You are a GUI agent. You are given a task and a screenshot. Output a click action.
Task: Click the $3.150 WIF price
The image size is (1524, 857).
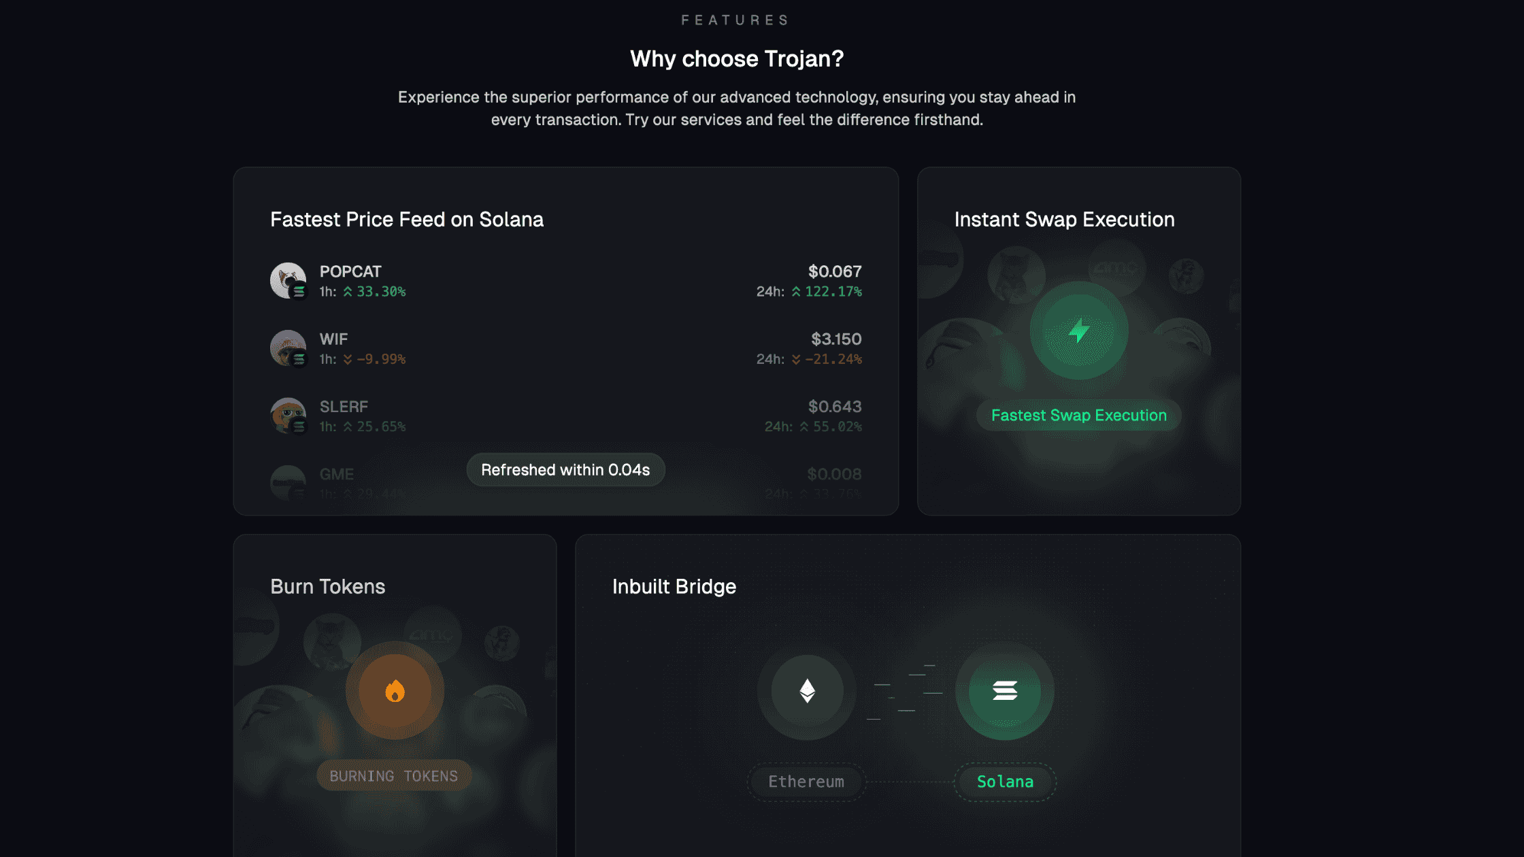pos(836,339)
